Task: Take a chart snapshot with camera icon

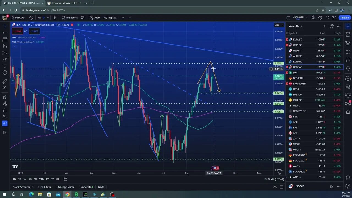Action: point(334,18)
